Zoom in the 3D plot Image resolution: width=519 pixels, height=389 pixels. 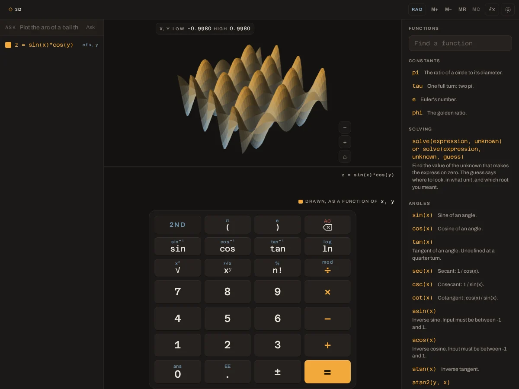345,142
